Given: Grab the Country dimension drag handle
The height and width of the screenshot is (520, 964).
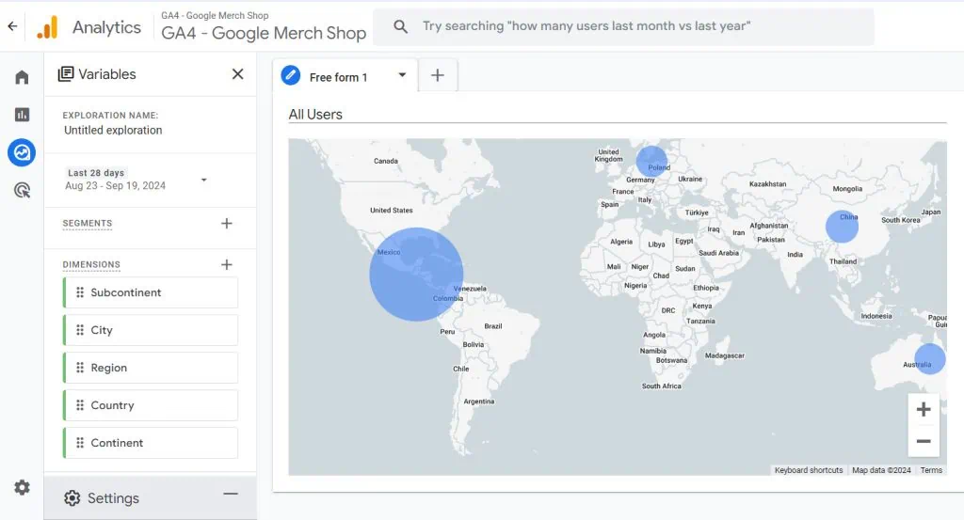Looking at the screenshot, I should (80, 405).
